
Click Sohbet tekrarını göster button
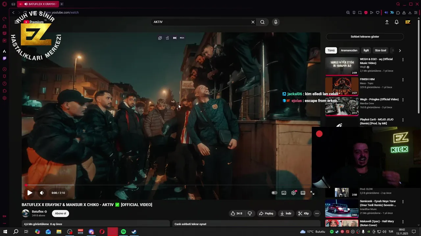(x=365, y=37)
